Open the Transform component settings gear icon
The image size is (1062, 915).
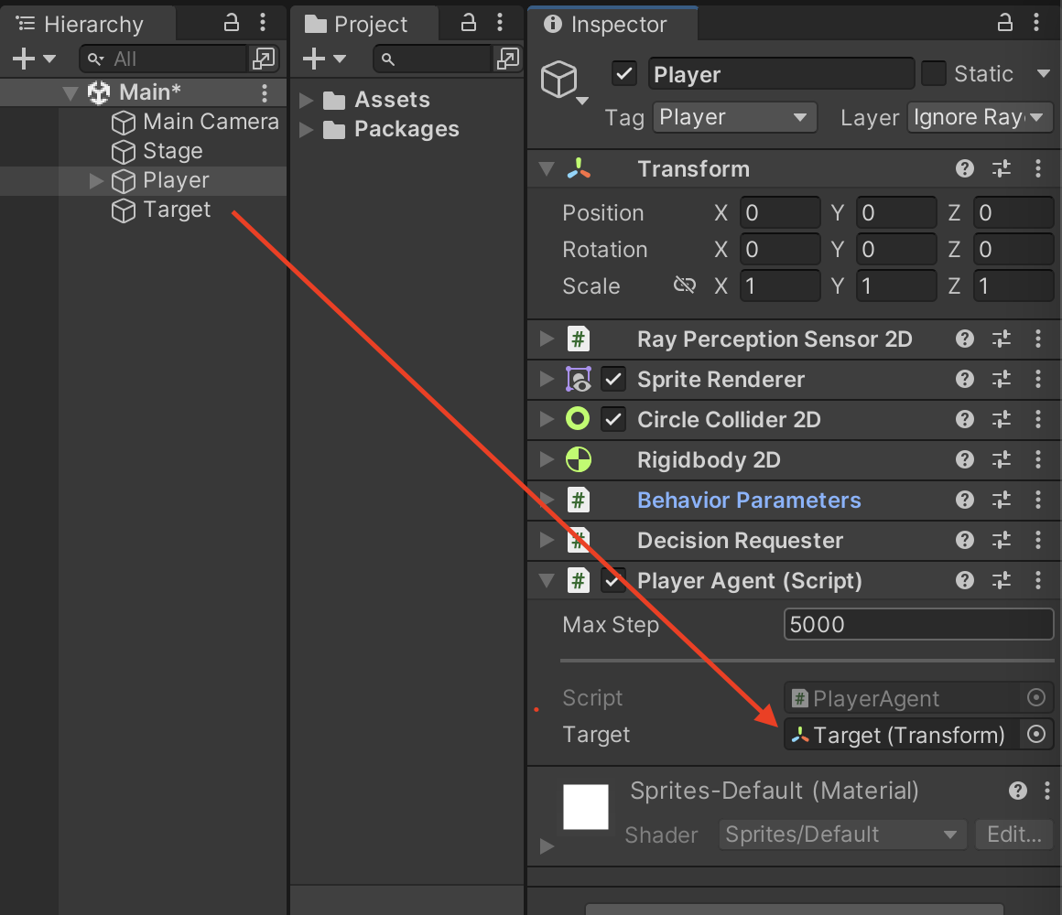[1001, 168]
